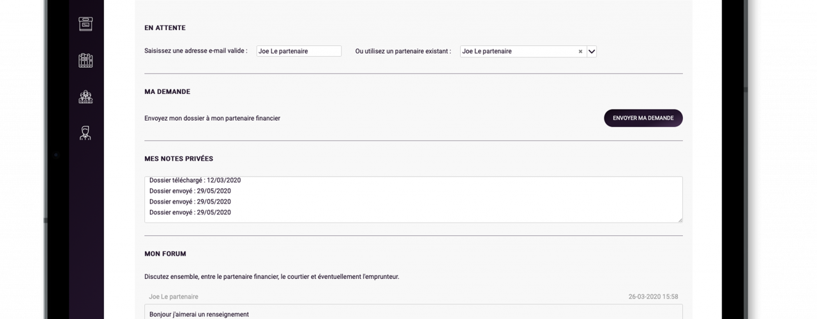Viewport: 817px width, 319px height.
Task: Click the MA DEMANDE section heading
Action: [x=167, y=92]
